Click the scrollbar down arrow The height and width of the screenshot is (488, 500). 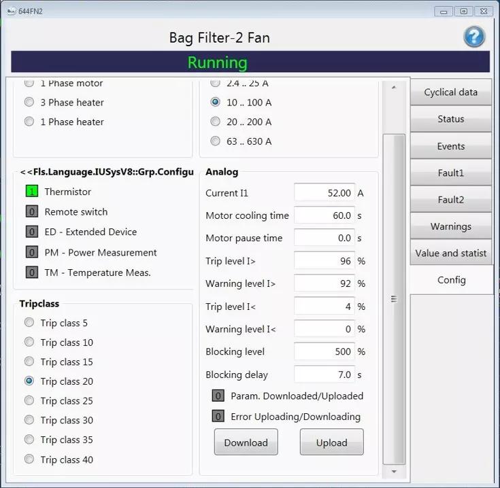click(394, 472)
